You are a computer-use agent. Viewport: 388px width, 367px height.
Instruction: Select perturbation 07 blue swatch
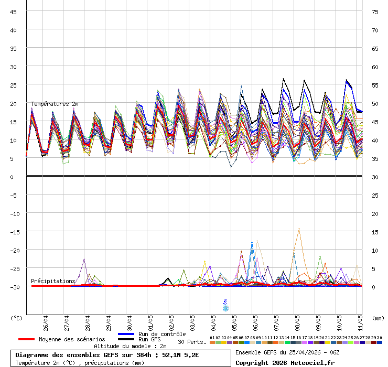247,342
